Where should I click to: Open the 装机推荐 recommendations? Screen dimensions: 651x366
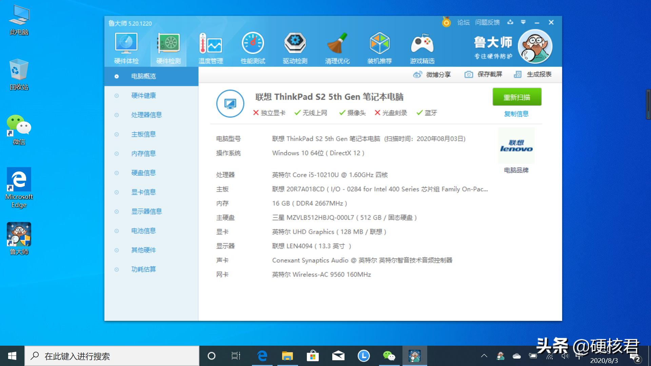[x=379, y=47]
